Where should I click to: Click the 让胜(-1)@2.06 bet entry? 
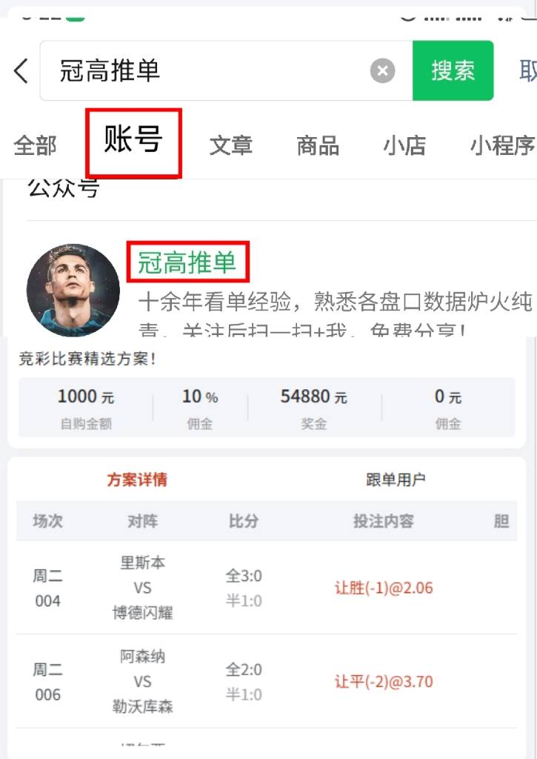(x=384, y=588)
